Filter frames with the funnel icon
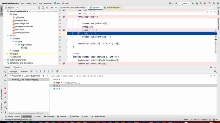The image size is (220, 123). tap(43, 76)
